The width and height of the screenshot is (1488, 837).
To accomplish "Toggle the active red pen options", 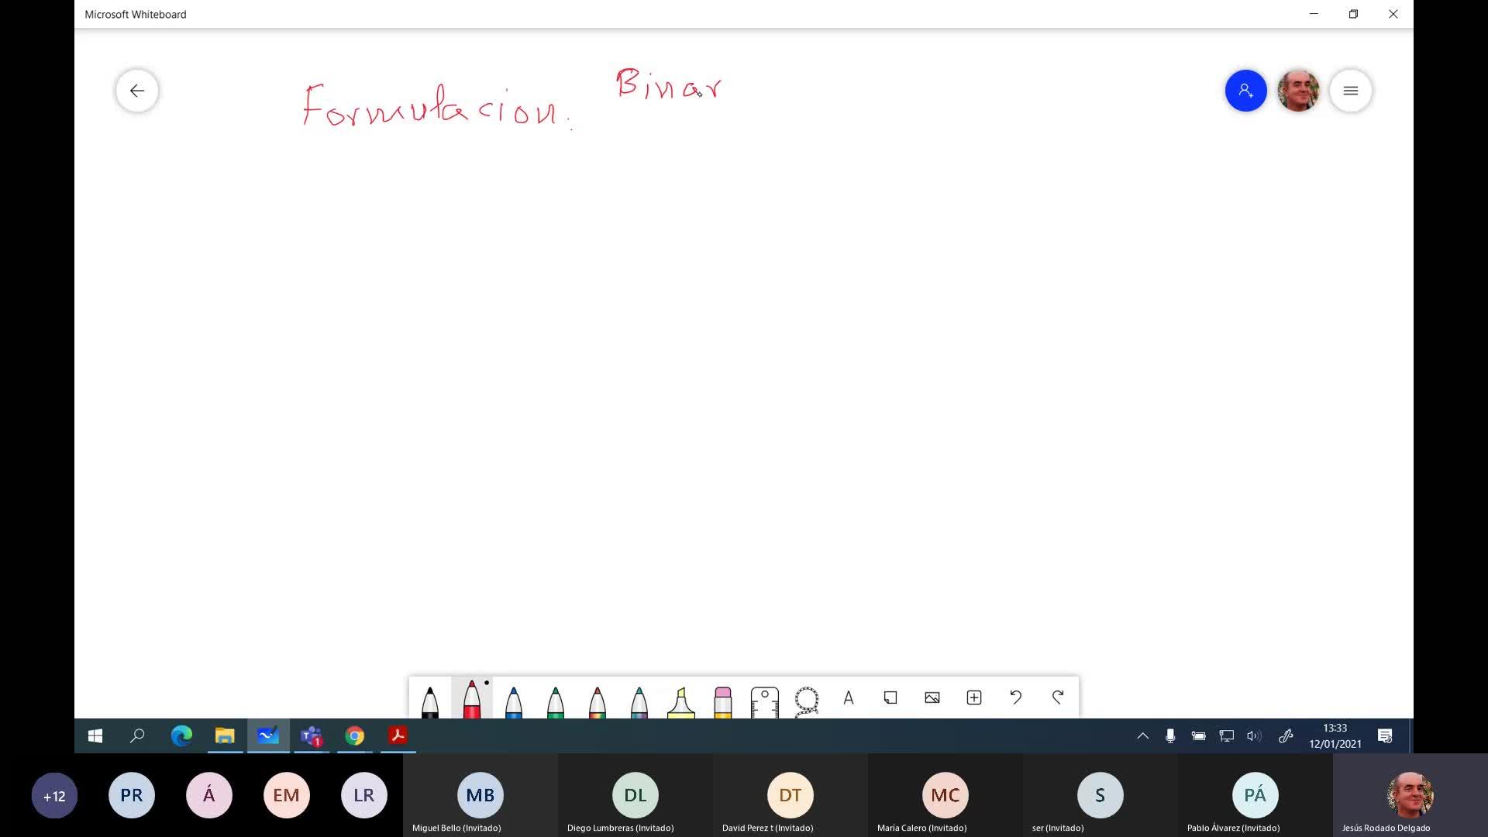I will (x=472, y=699).
